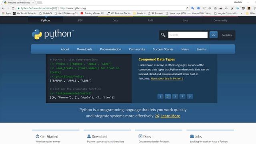Open the MobileCli bookmark
This screenshot has height=144, width=256.
pyautogui.click(x=46, y=13)
